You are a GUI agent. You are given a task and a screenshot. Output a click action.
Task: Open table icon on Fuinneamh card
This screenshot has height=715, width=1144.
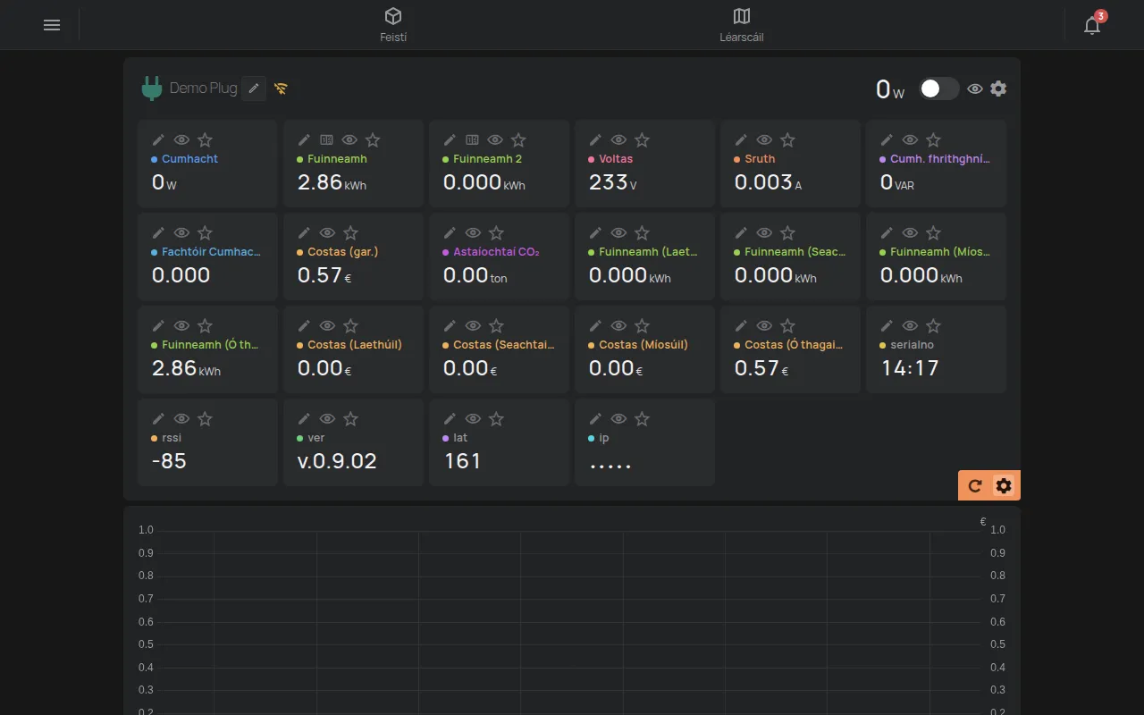point(326,139)
